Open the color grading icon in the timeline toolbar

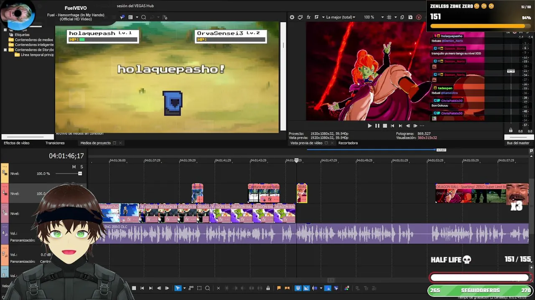click(x=346, y=288)
